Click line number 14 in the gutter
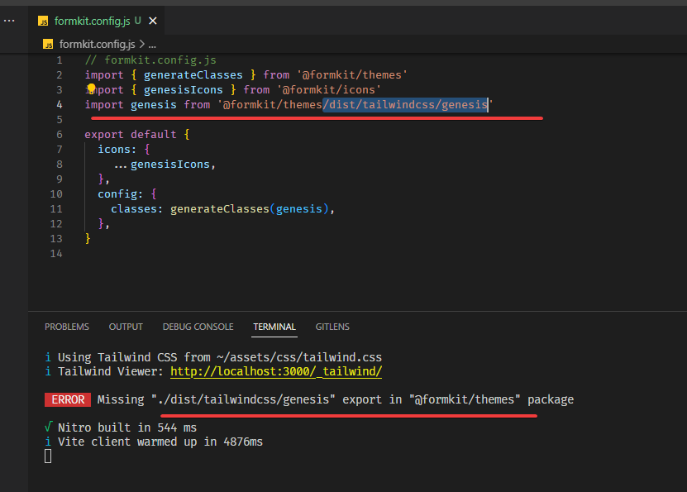Screen dimensions: 687x492 click(56, 254)
